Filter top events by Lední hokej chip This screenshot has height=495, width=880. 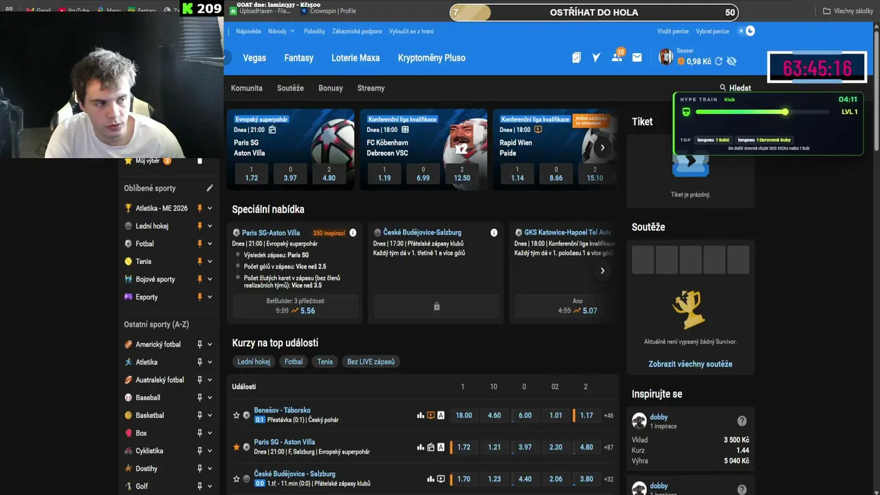pyautogui.click(x=254, y=362)
